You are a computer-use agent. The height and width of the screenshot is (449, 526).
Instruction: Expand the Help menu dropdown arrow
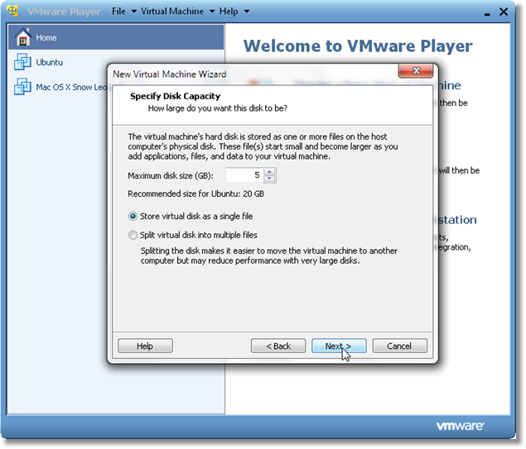tap(247, 12)
